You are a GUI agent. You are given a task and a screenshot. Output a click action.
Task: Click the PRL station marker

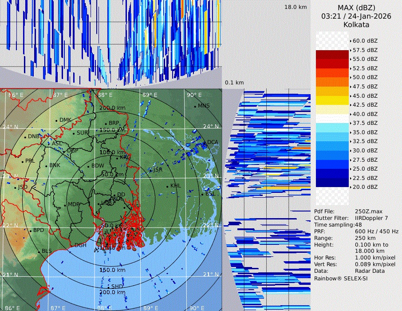tap(23, 161)
